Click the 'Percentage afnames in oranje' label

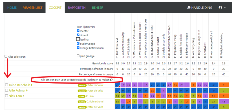pos(96,74)
